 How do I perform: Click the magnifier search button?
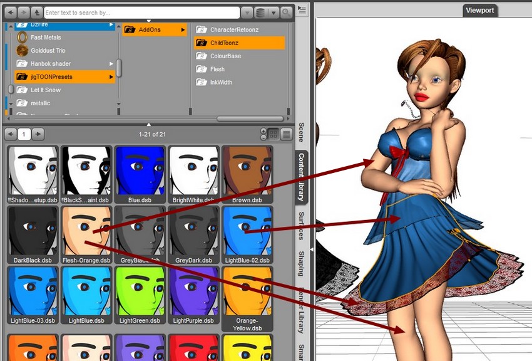pos(287,13)
